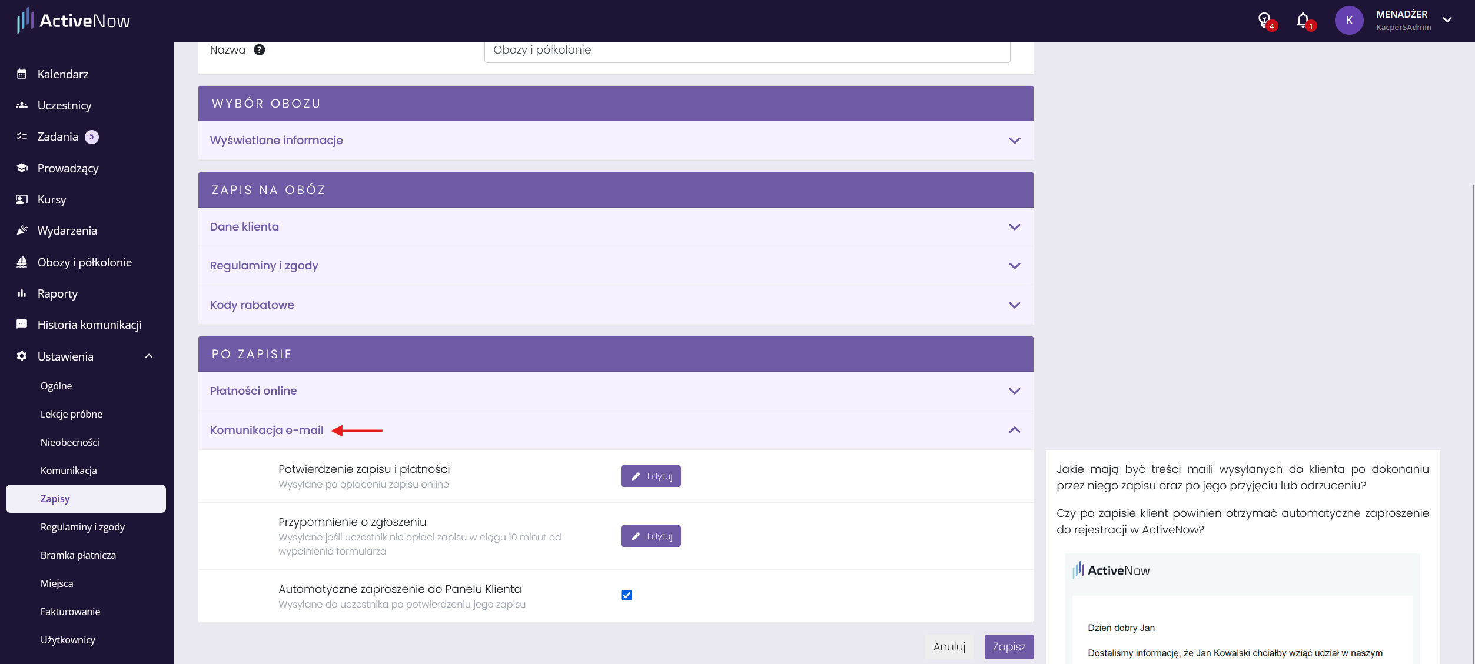Open the notifications bell icon
Screen dimensions: 1475x664
click(x=1303, y=21)
